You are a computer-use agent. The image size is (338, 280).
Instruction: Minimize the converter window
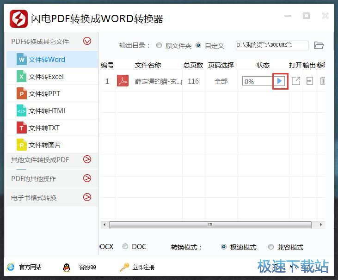click(288, 16)
